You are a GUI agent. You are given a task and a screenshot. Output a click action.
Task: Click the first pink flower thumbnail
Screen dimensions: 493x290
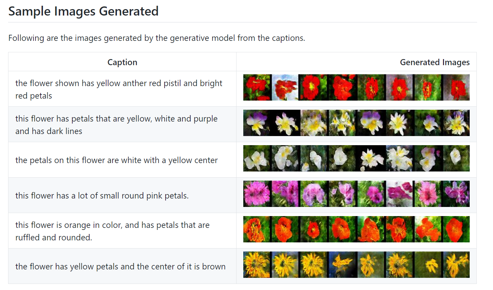257,194
